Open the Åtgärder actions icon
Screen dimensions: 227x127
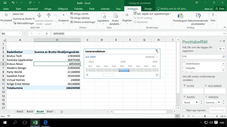pos(127,15)
